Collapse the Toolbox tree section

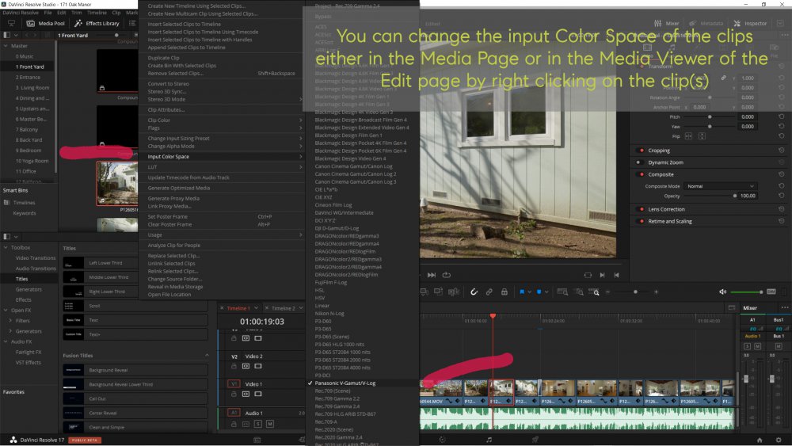click(x=6, y=247)
